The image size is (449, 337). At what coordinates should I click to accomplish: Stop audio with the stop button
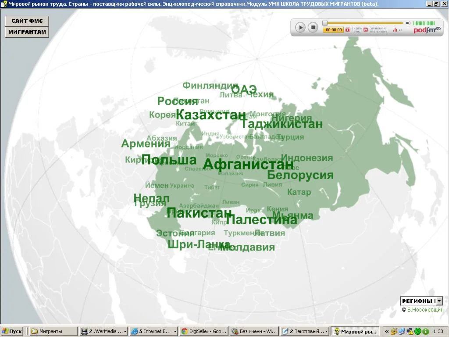click(313, 28)
